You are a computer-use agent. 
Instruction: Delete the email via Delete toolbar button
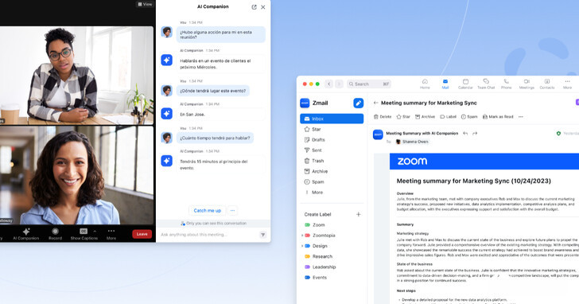point(383,117)
